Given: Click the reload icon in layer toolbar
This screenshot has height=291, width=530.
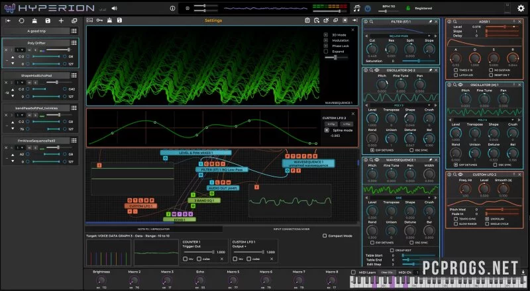Looking at the screenshot, I should pos(21,21).
